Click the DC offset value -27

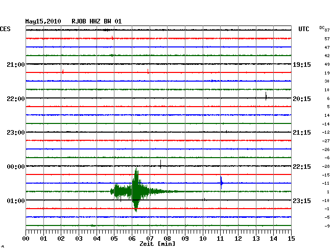(326, 141)
